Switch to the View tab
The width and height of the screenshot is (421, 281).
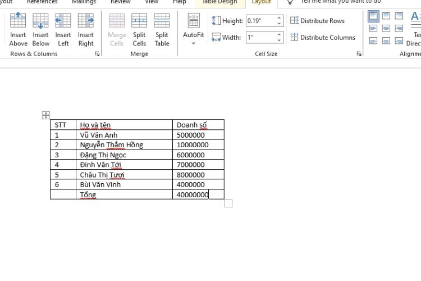[152, 2]
